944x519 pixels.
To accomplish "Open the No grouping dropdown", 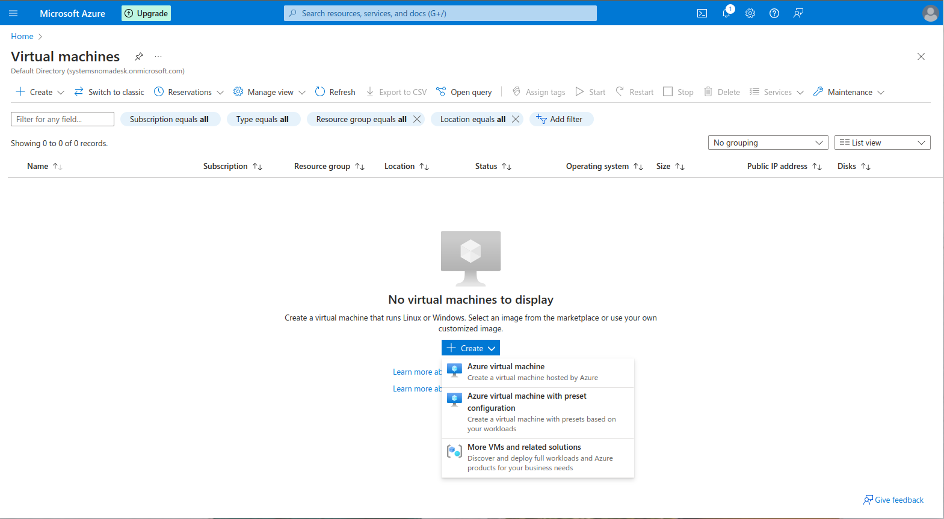I will point(768,143).
